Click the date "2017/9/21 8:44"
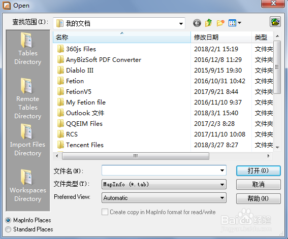The height and width of the screenshot is (239, 288). [x=216, y=91]
